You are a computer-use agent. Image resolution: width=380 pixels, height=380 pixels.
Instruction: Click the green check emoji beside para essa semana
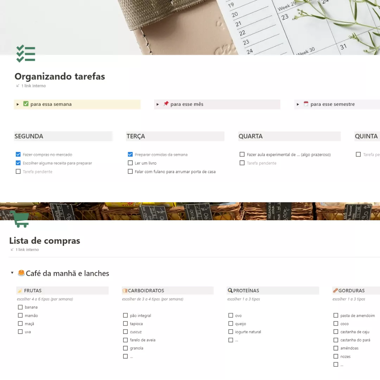[x=26, y=104]
